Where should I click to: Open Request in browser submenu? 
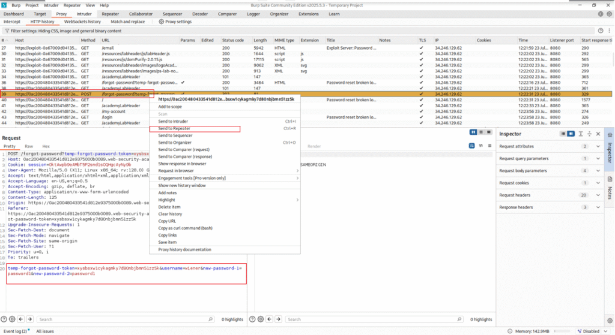pyautogui.click(x=225, y=171)
